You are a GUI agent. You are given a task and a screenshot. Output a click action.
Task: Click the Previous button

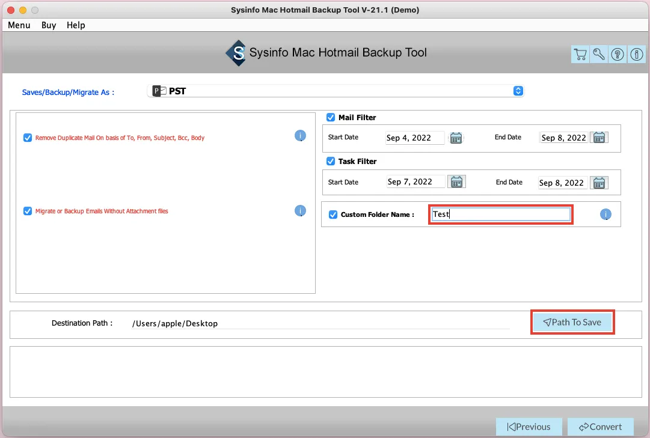[x=529, y=427]
